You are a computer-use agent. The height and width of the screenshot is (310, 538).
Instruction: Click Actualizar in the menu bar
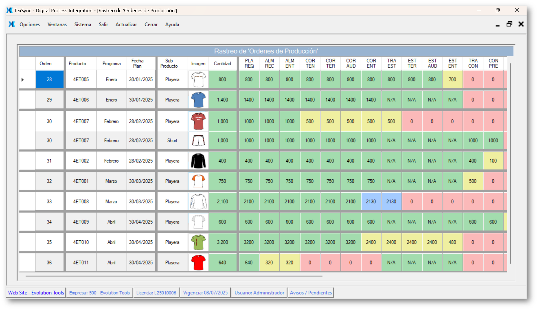point(126,24)
